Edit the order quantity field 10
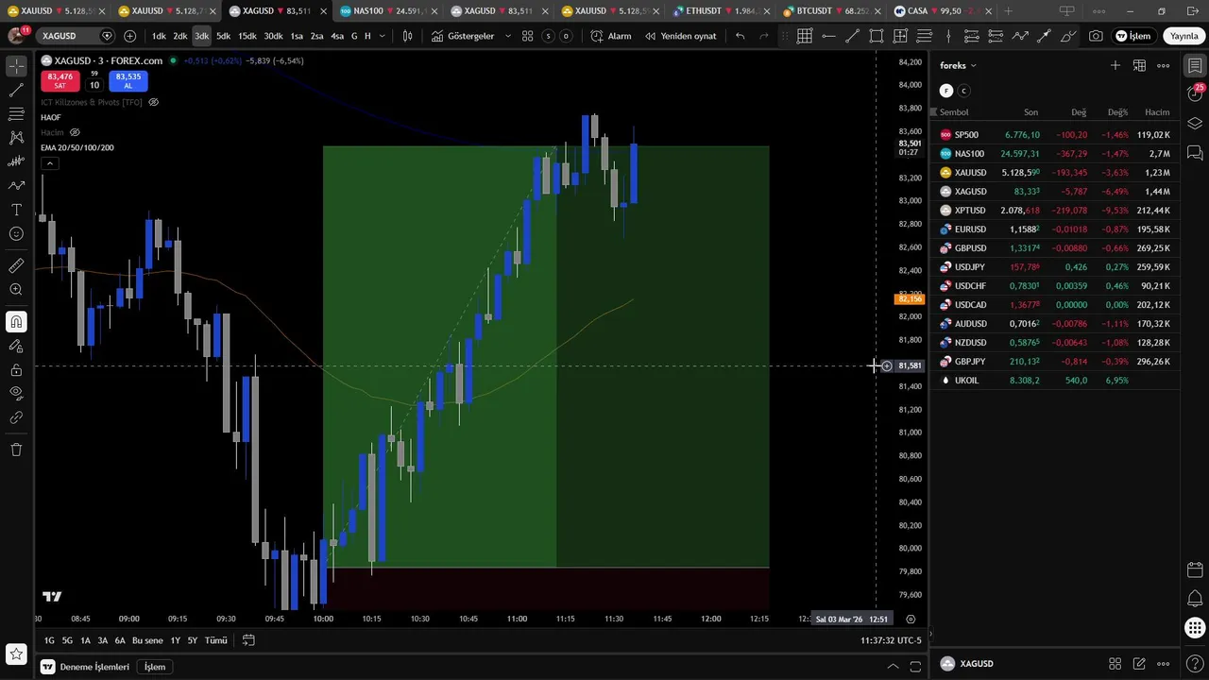 point(94,85)
